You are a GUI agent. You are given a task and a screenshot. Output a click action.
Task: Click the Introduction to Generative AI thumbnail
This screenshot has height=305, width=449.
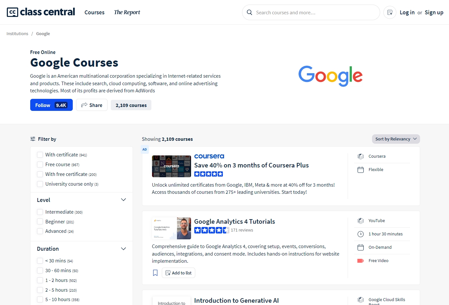pos(172,301)
